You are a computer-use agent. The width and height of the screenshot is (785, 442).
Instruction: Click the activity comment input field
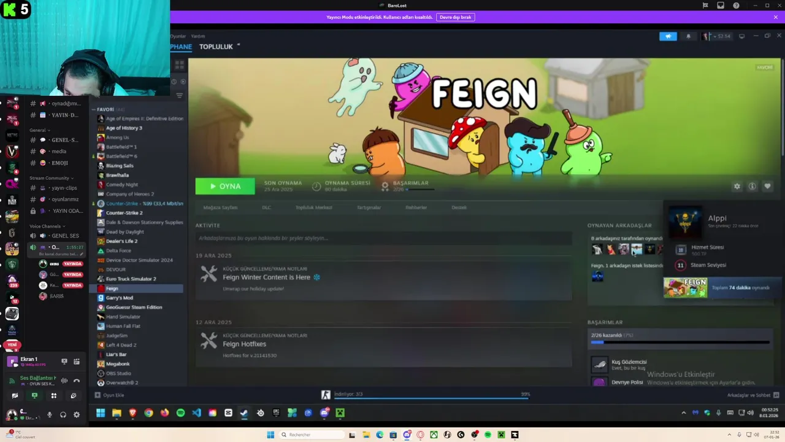coord(383,238)
